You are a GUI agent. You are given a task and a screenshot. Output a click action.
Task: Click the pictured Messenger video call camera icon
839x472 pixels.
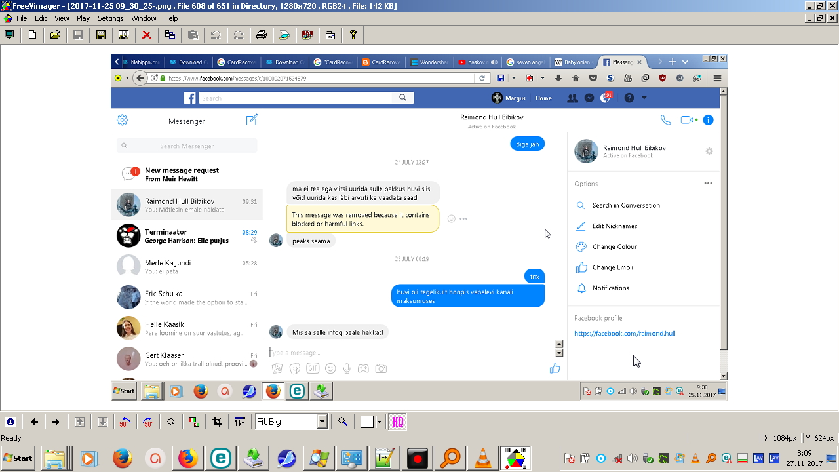coord(688,120)
